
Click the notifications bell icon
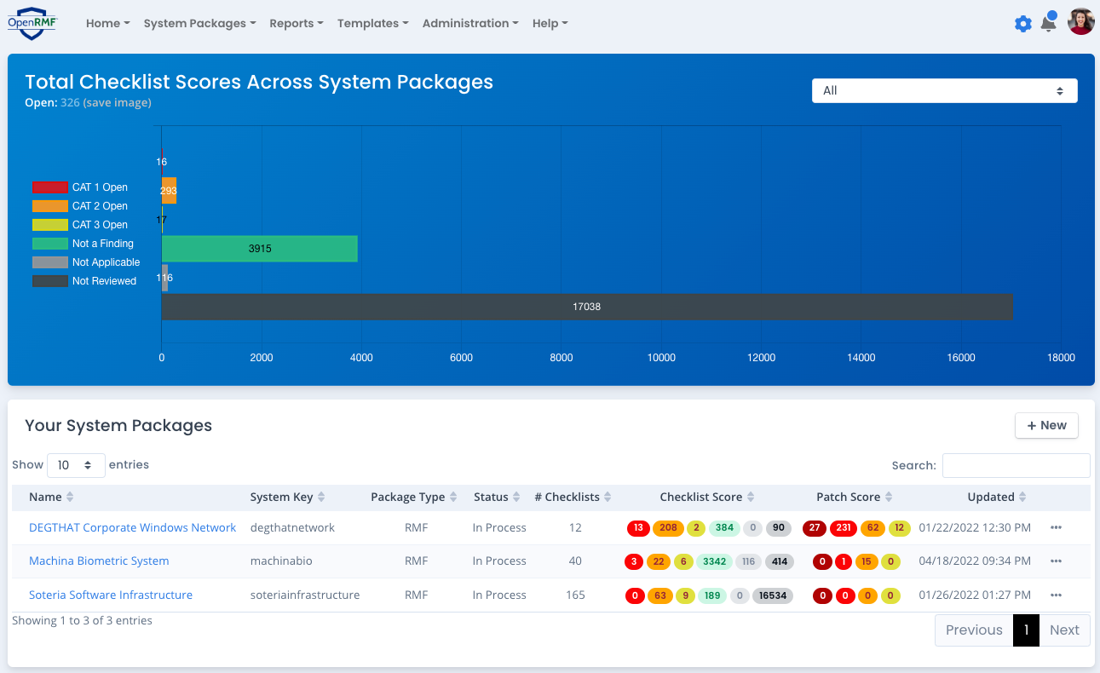(x=1048, y=23)
